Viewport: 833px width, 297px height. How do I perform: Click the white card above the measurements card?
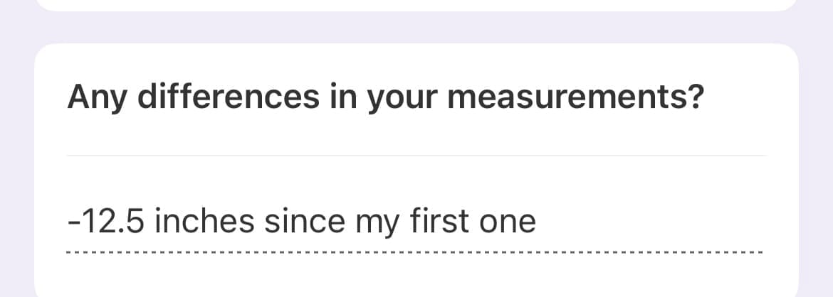tap(415, 4)
